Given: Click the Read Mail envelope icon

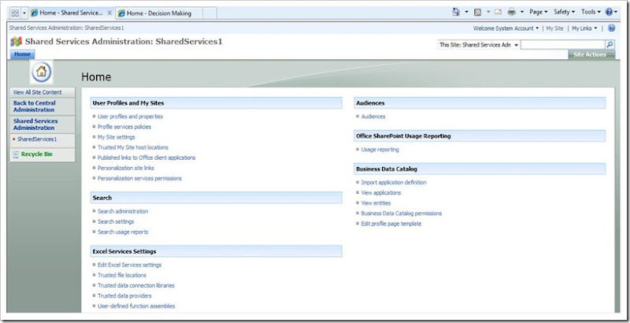Looking at the screenshot, I should [x=497, y=13].
